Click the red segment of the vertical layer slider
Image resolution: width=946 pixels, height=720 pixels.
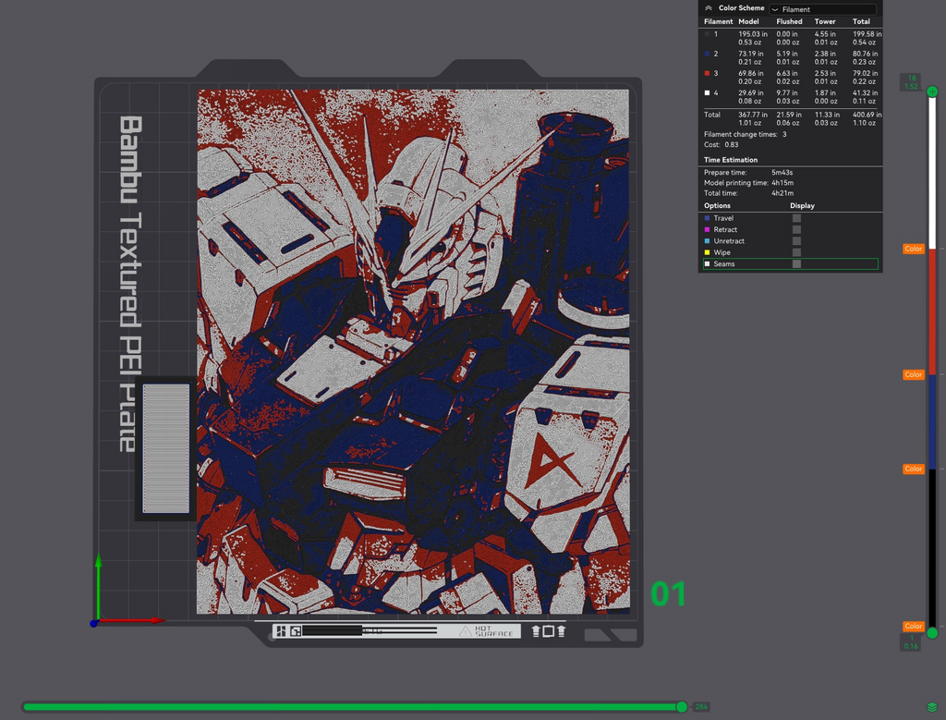pos(932,311)
